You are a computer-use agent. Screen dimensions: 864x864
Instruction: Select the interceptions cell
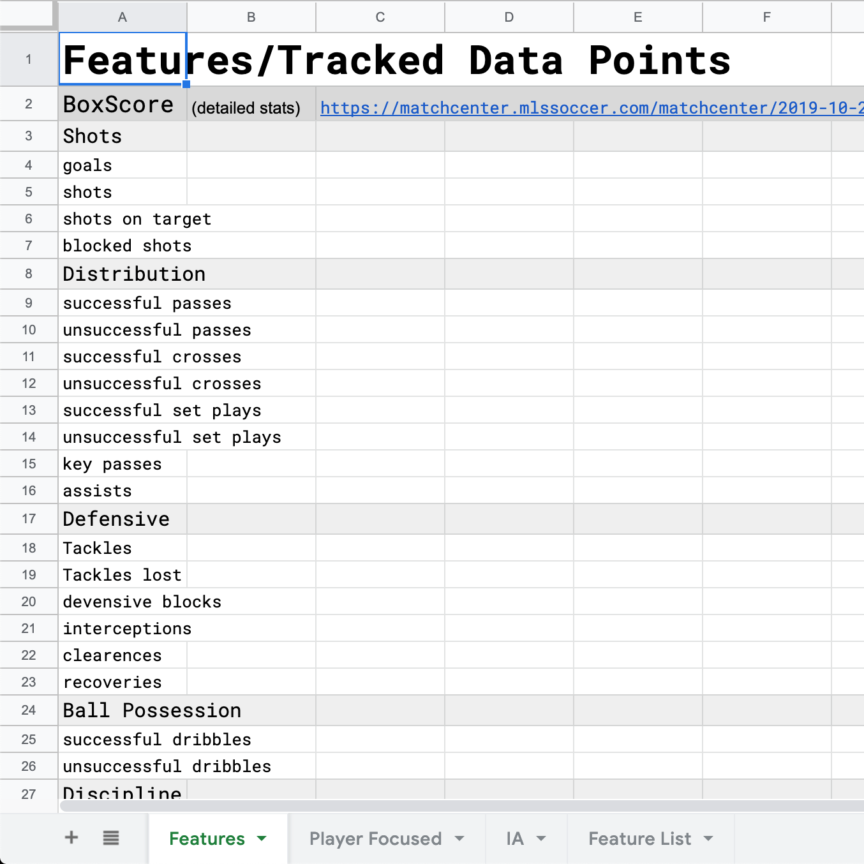[126, 629]
